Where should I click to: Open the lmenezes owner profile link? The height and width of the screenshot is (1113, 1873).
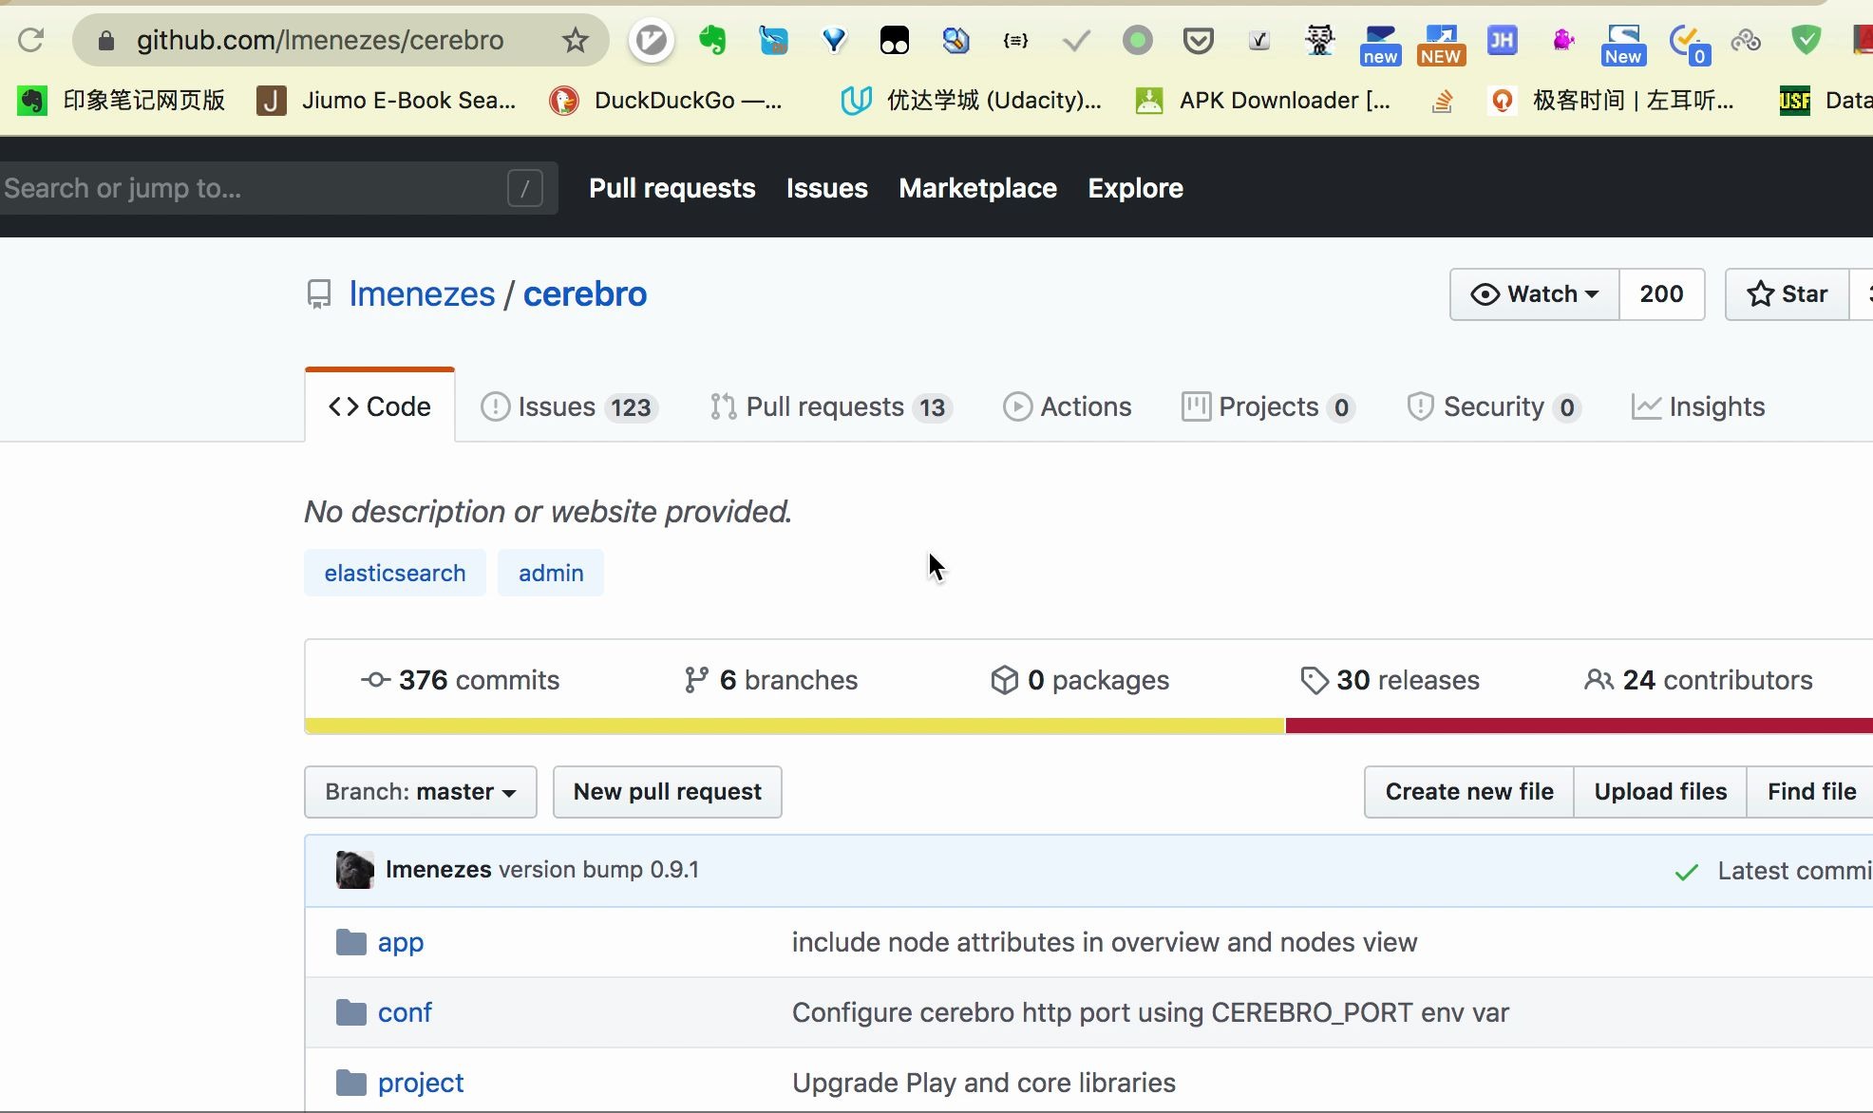coord(422,294)
